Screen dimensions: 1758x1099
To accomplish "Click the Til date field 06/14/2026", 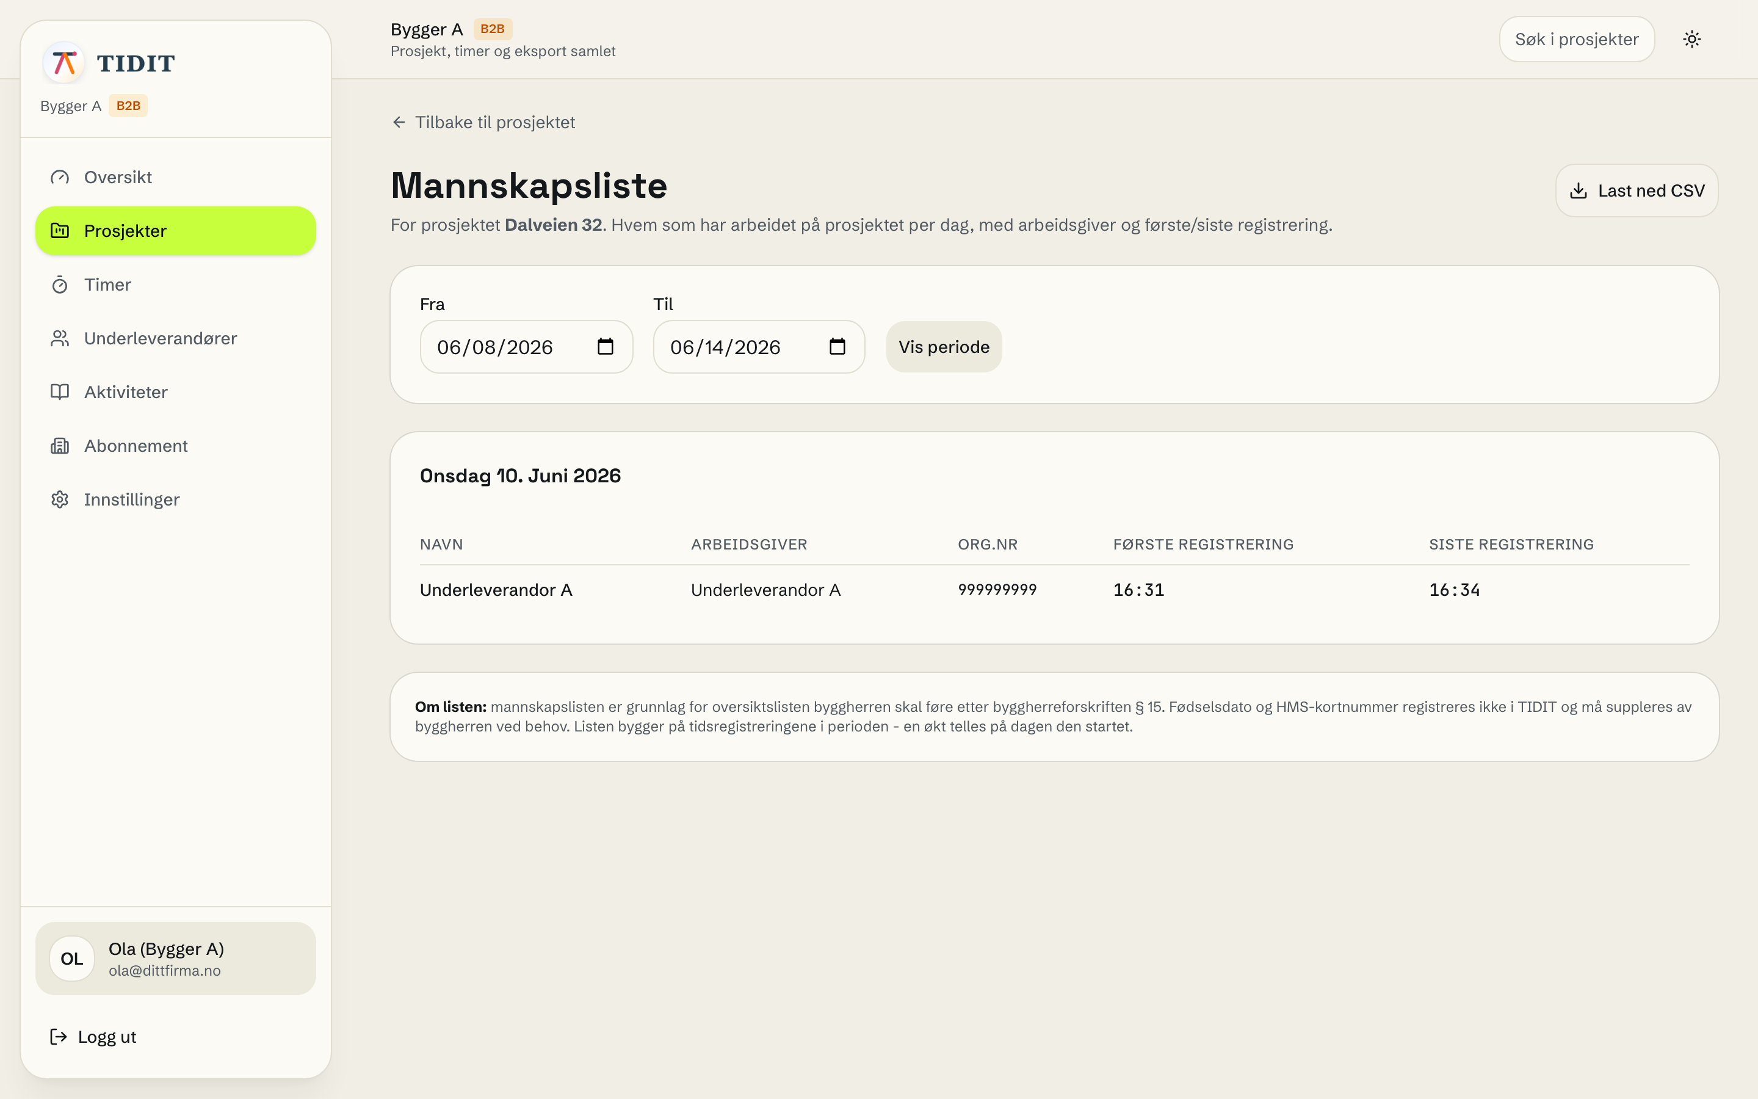I will click(758, 347).
